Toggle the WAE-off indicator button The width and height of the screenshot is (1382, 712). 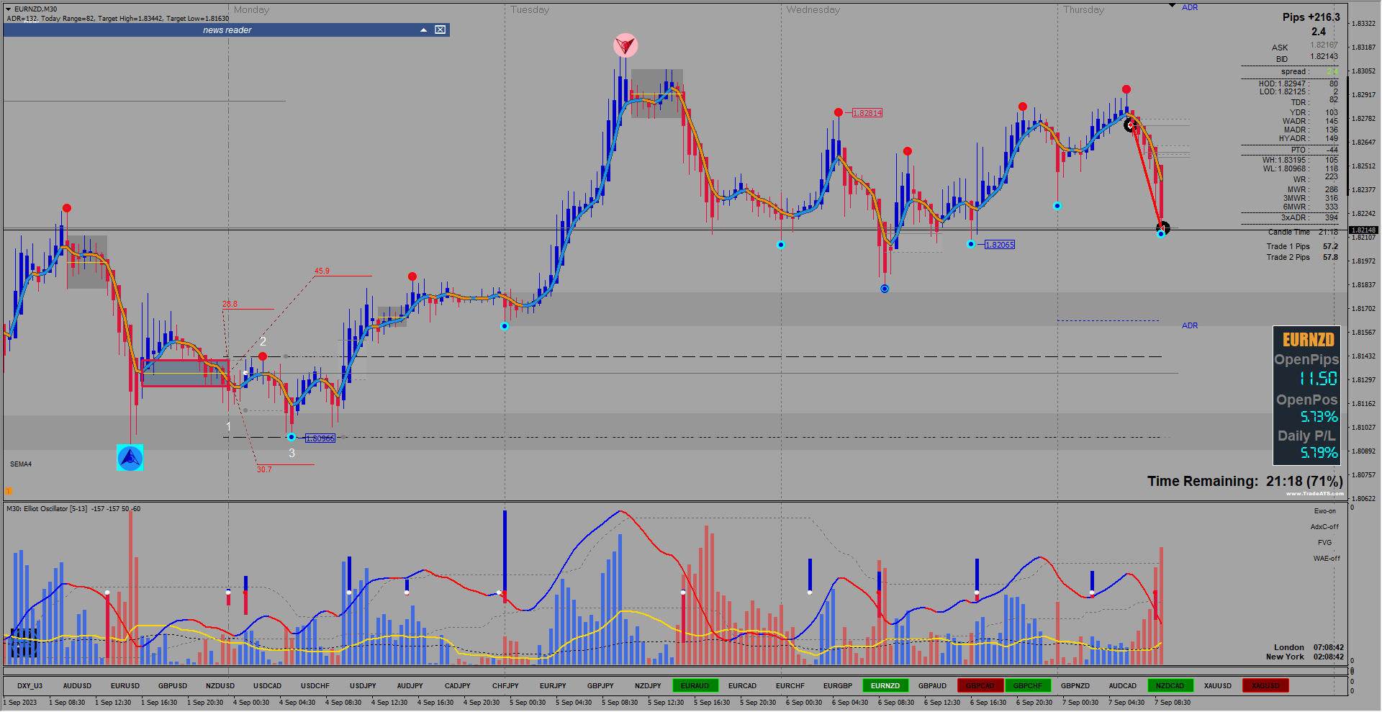(1327, 559)
